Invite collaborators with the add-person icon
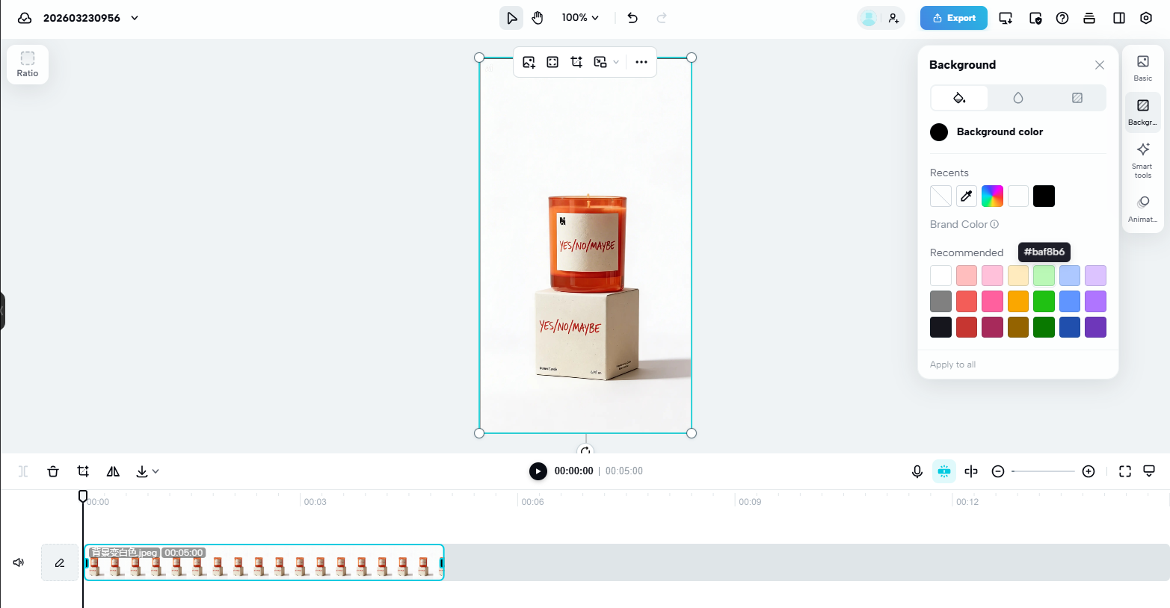The height and width of the screenshot is (608, 1170). [x=894, y=18]
